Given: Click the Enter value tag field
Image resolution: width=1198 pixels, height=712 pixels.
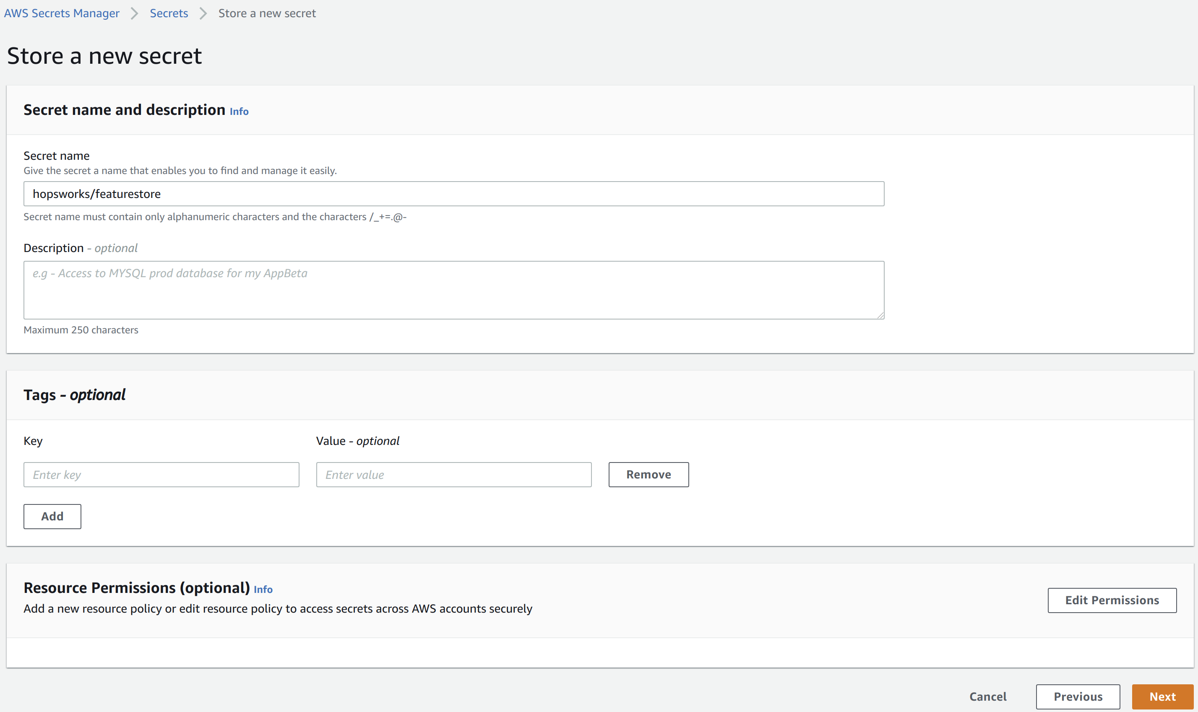Looking at the screenshot, I should tap(453, 475).
